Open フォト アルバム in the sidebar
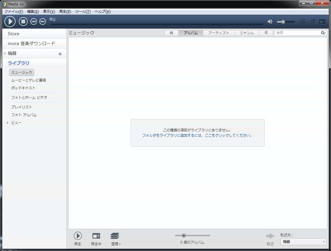This screenshot has height=251, width=331. pos(24,115)
